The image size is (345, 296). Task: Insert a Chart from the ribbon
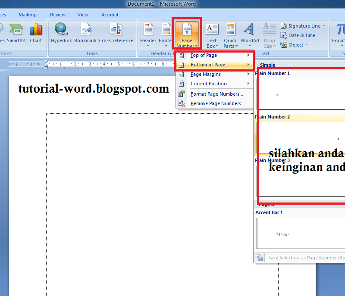pyautogui.click(x=36, y=34)
